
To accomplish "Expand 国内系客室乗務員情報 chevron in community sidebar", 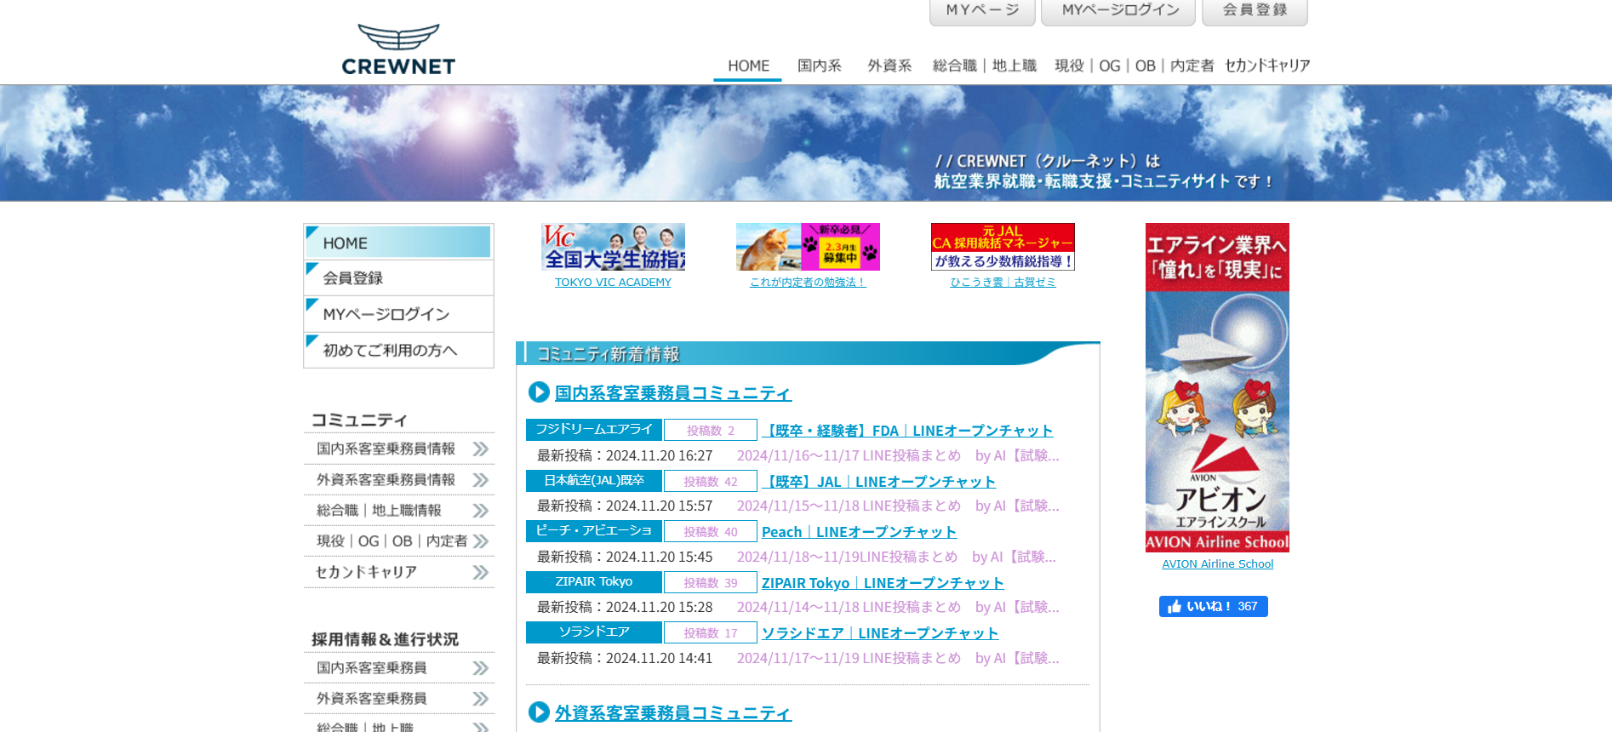I will tap(481, 449).
